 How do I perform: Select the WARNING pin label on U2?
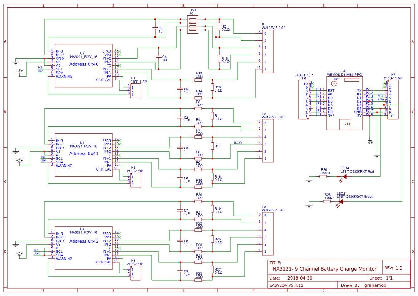point(64,76)
